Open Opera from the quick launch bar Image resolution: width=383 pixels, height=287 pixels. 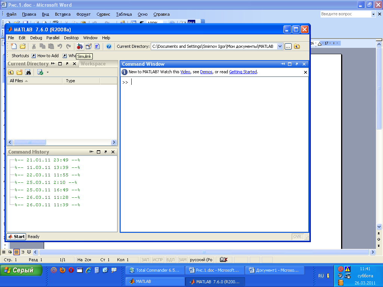click(71, 270)
